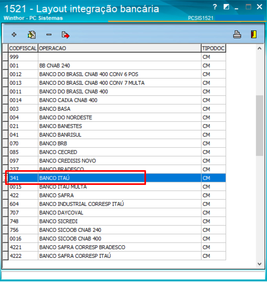
Task: Click the CM cell in the 4222 row
Action: tap(213, 256)
